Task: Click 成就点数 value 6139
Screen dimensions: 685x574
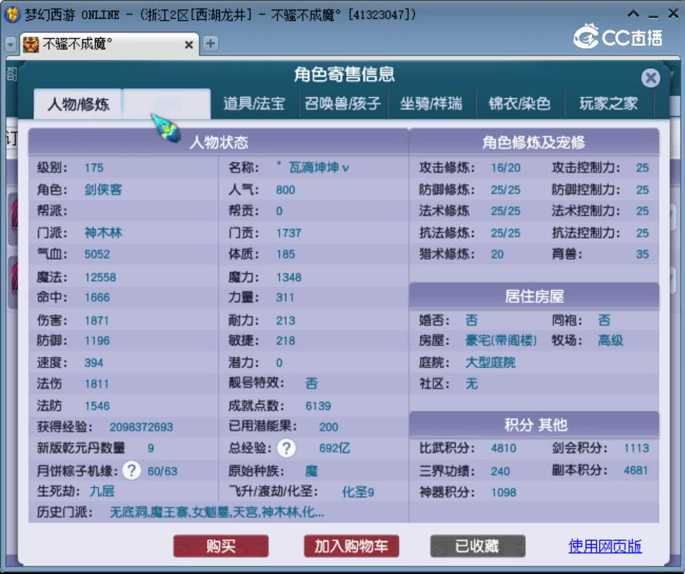Action: point(318,406)
